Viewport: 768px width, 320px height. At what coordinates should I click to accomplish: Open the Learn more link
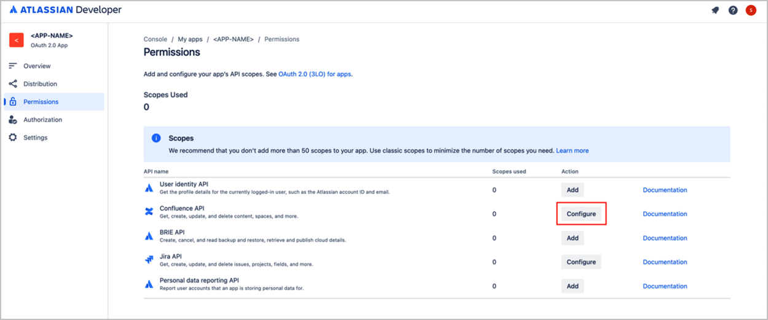click(573, 150)
